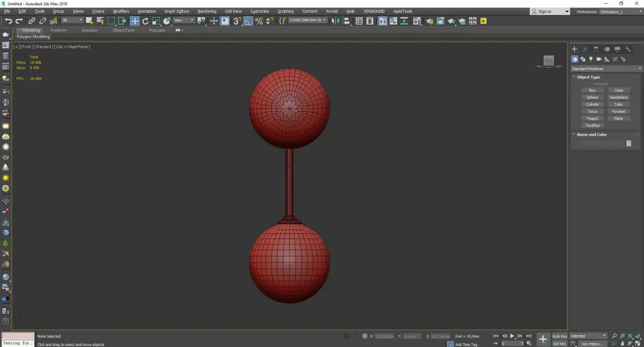The image size is (644, 347).
Task: Toggle 3D Snaps
Action: pos(237,21)
